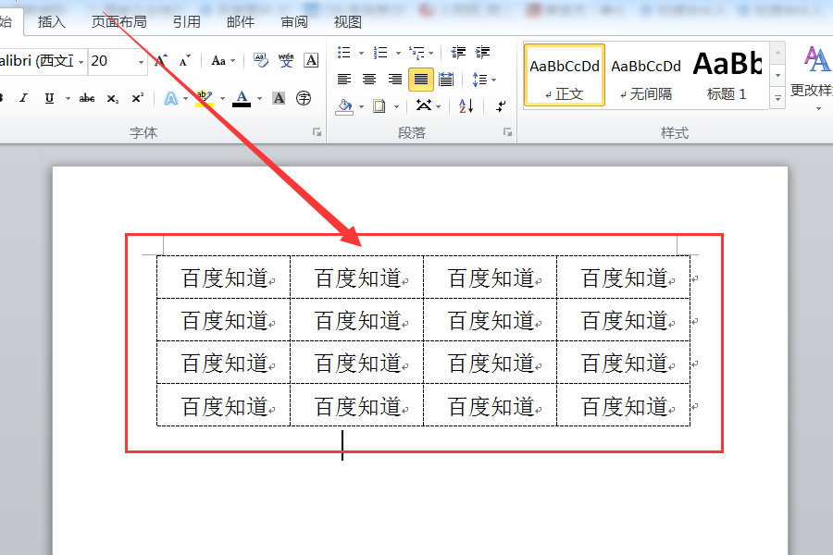Toggle strikethrough formatting
The image size is (833, 555).
tap(87, 98)
